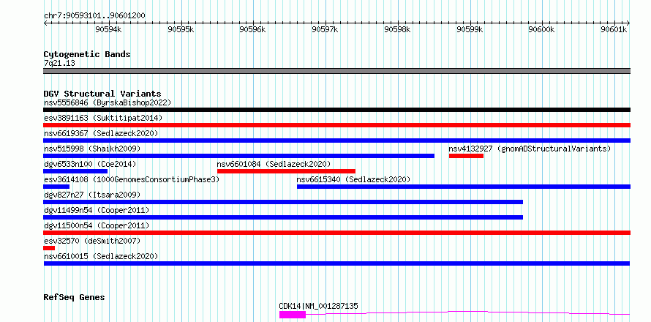Click the label esv3891163 (Suktitipat2014)

click(x=103, y=118)
